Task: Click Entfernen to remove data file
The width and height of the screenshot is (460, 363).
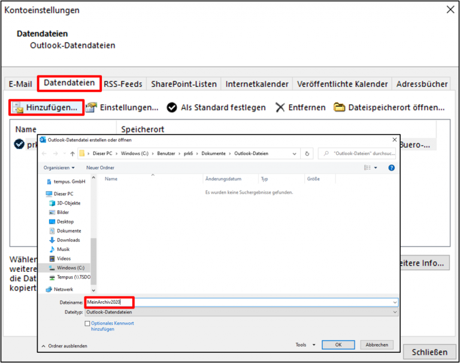Action: click(301, 108)
